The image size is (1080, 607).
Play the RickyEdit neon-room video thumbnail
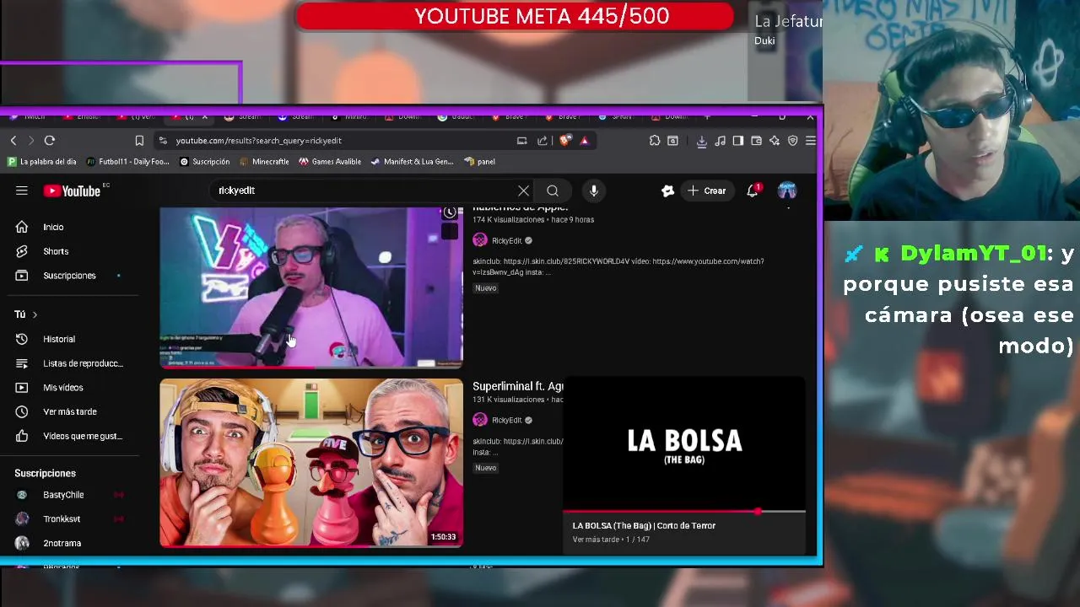point(311,287)
